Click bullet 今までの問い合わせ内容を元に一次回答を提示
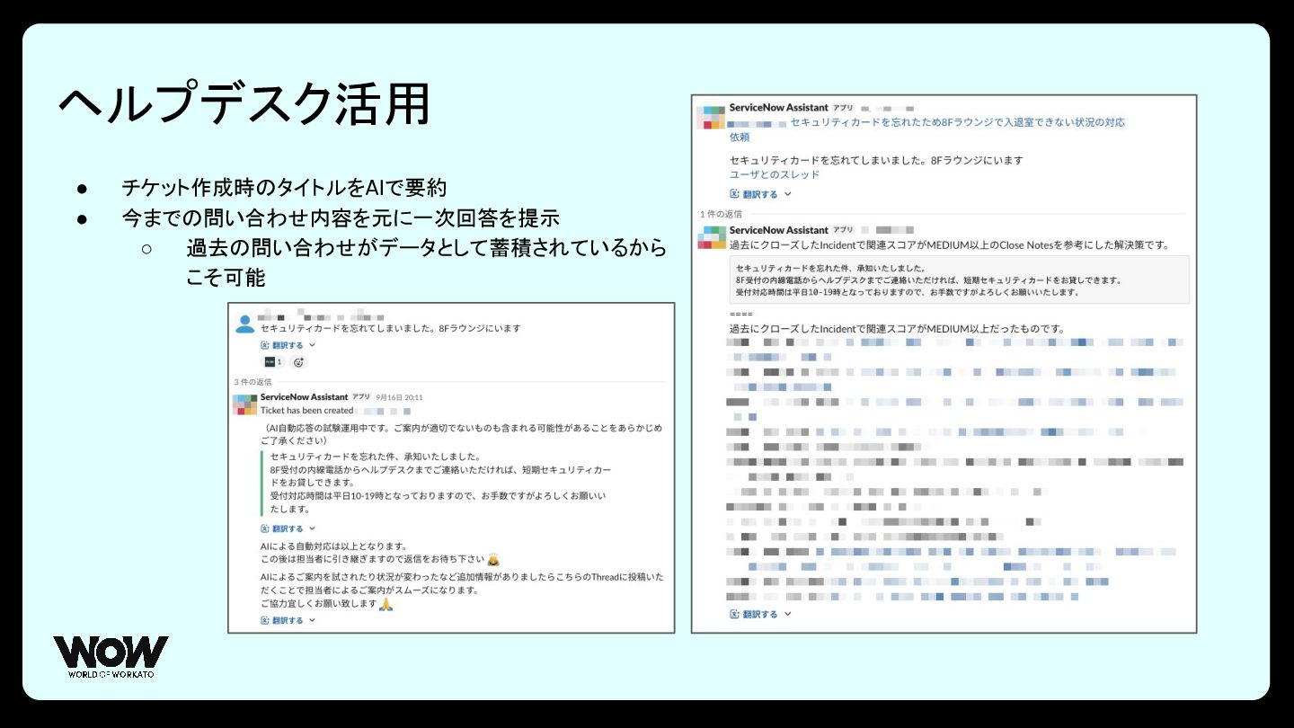1294x728 pixels. pos(341,218)
